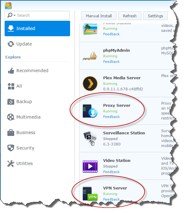The image size is (184, 213).
Task: Open Feedback link under Video Station
Action: click(111, 172)
